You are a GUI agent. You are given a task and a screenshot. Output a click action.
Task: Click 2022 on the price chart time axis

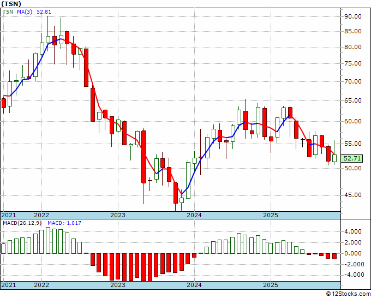[x=41, y=215]
